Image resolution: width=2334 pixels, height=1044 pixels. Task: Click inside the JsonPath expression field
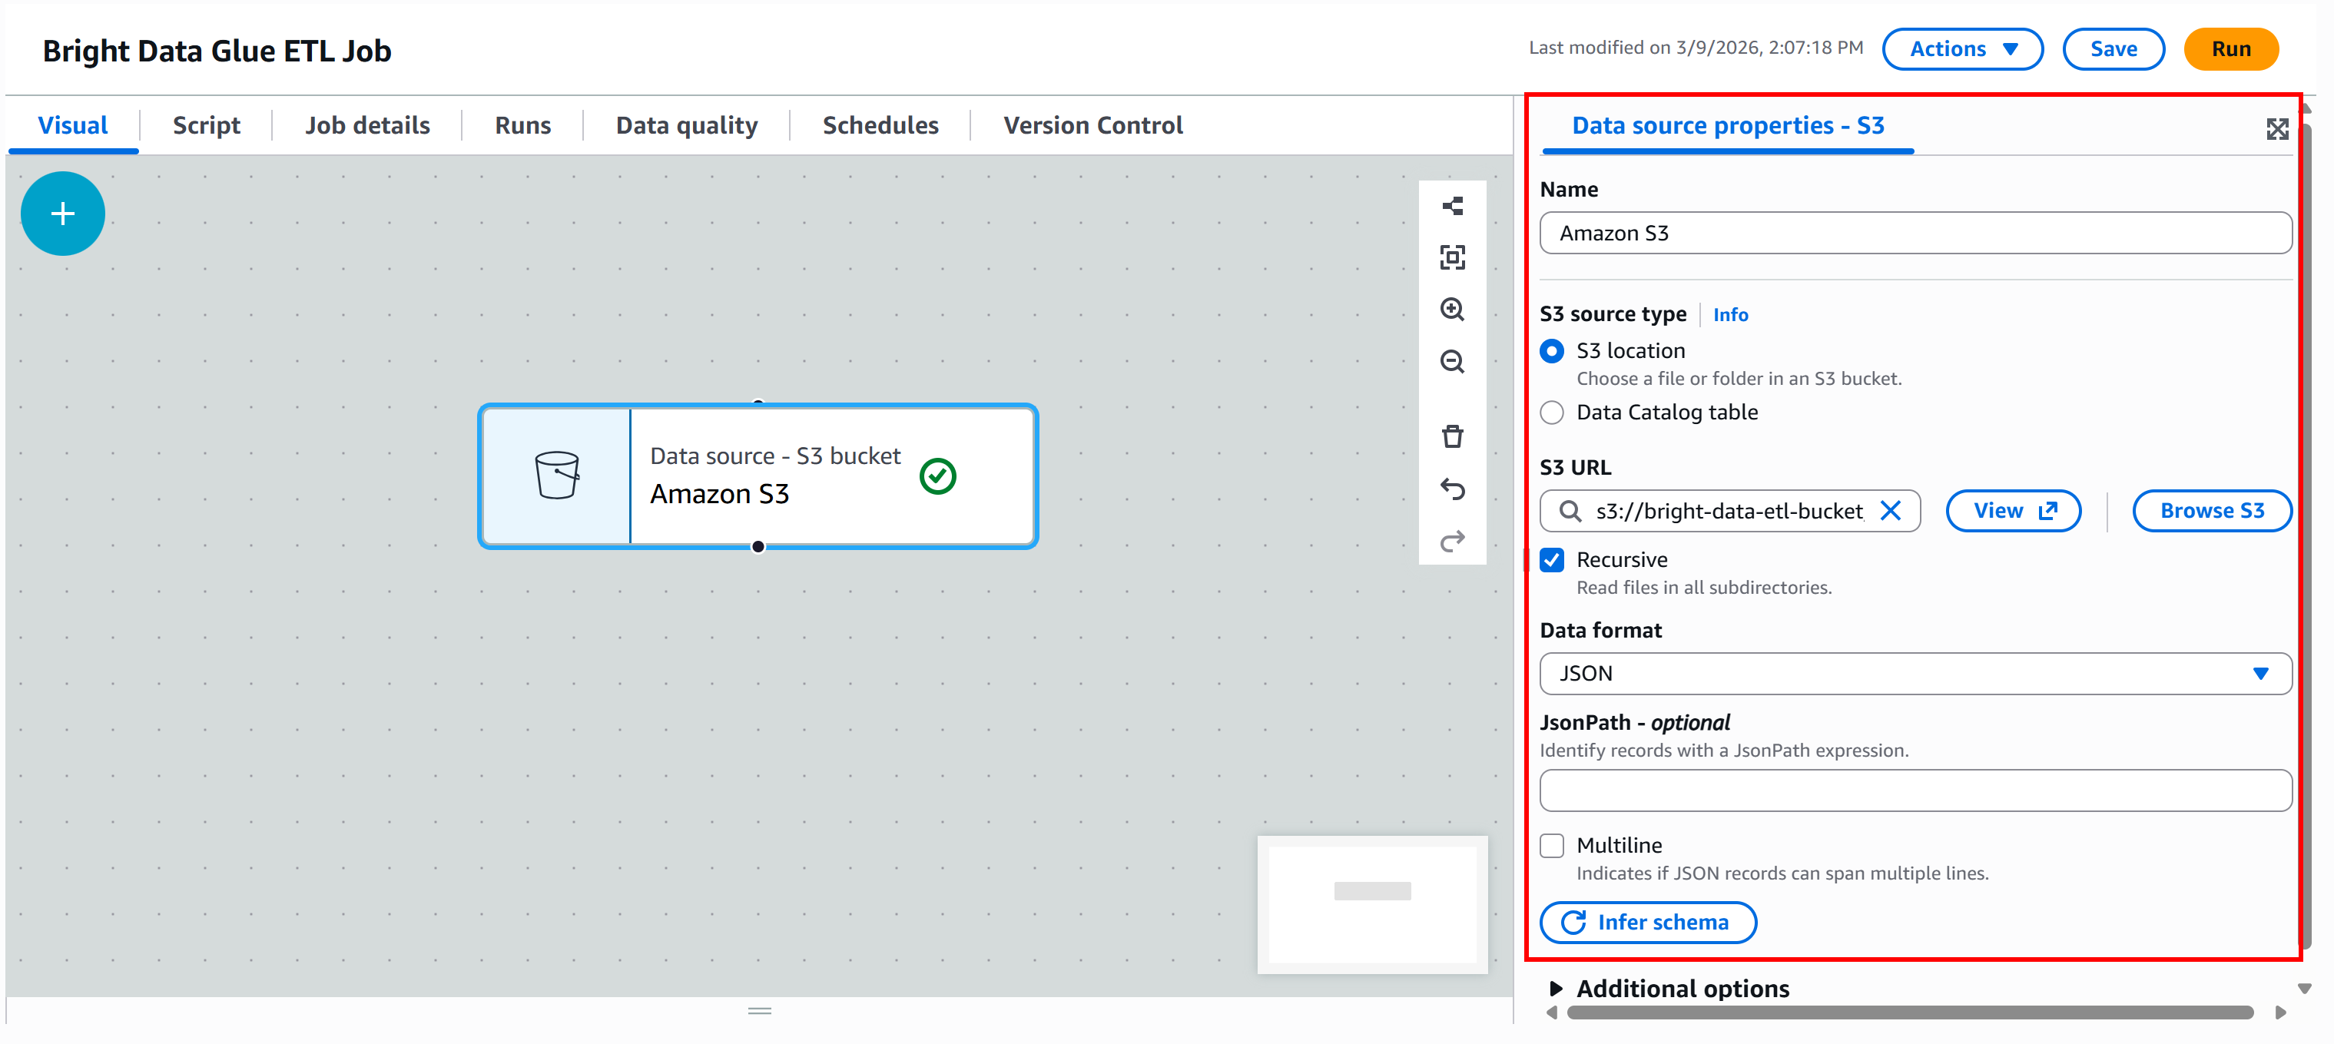pos(1914,790)
